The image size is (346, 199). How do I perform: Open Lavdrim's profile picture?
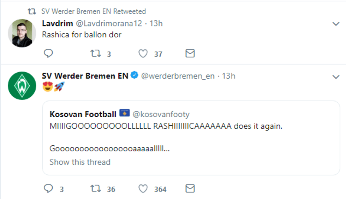coord(22,33)
